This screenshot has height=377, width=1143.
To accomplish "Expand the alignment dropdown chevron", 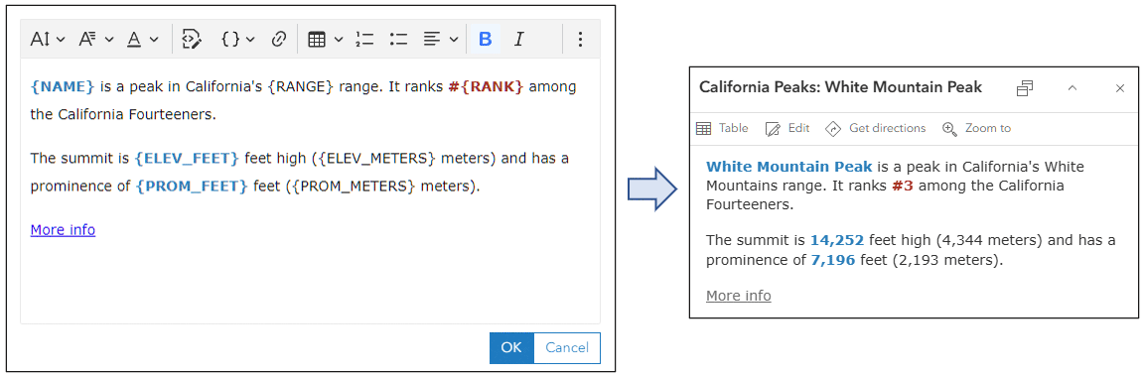I will pyautogui.click(x=454, y=40).
